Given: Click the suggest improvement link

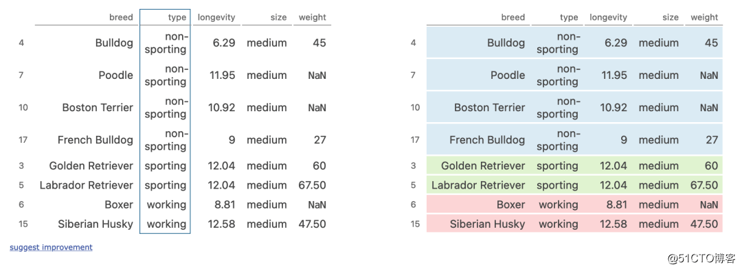Looking at the screenshot, I should (x=51, y=248).
